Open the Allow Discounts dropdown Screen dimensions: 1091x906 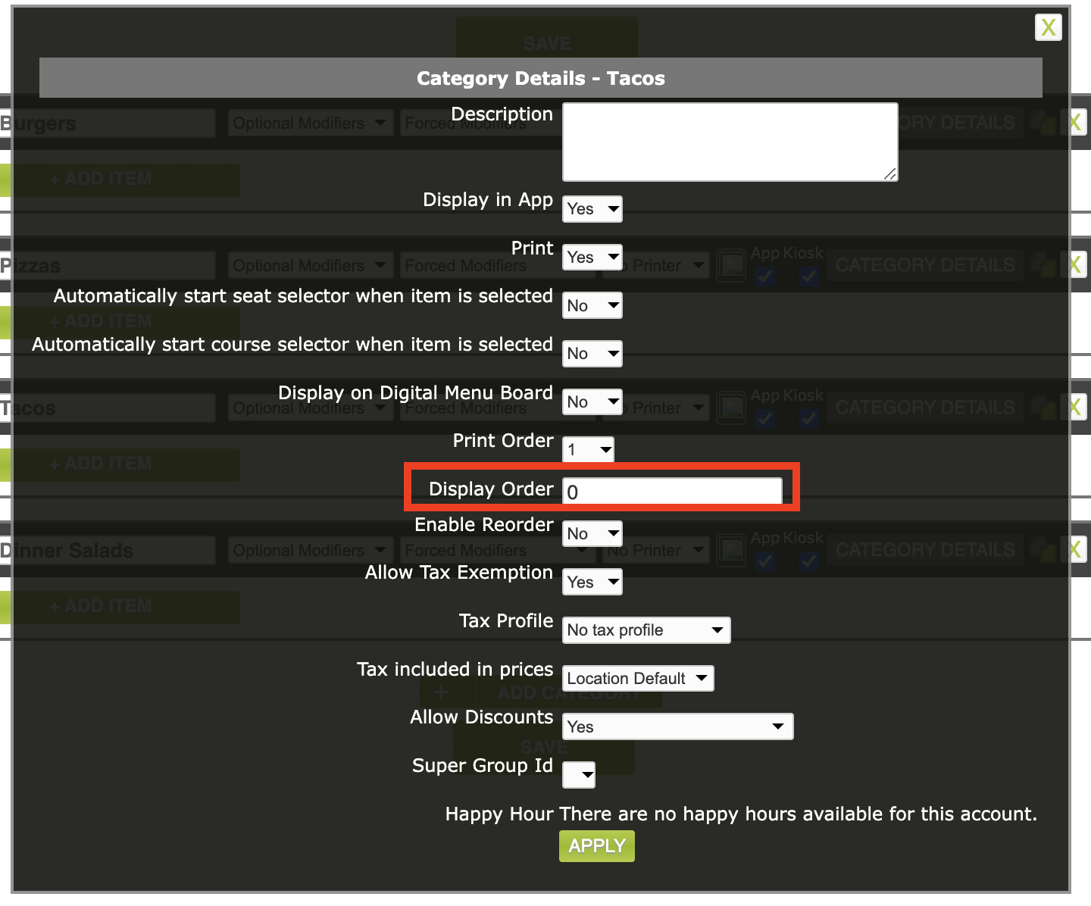678,726
